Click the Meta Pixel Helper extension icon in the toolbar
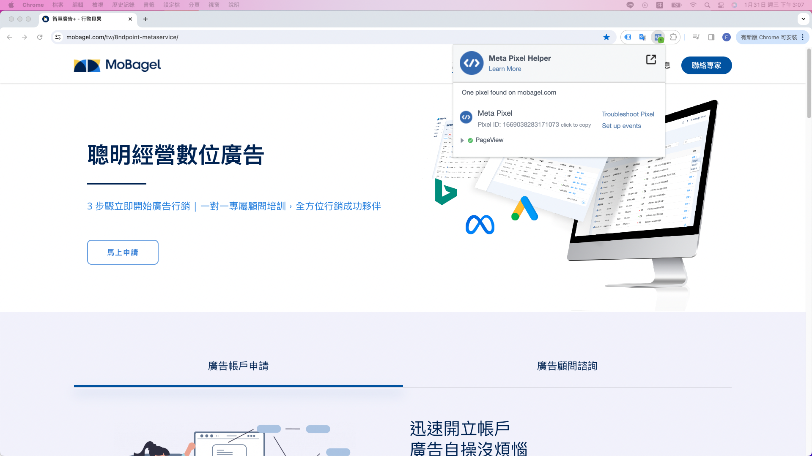The image size is (812, 456). (658, 37)
